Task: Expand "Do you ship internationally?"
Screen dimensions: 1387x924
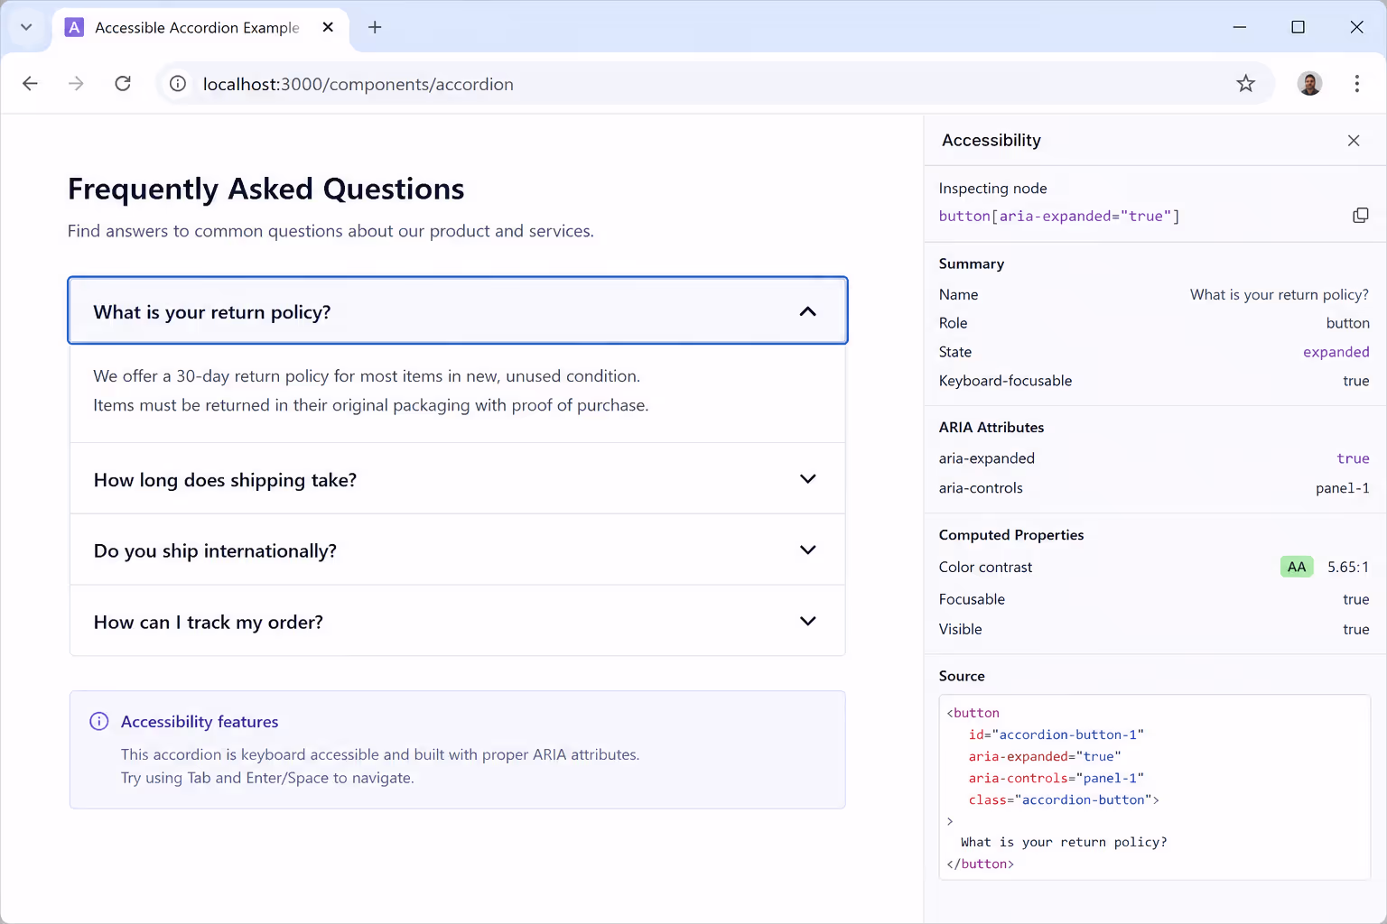Action: (458, 550)
